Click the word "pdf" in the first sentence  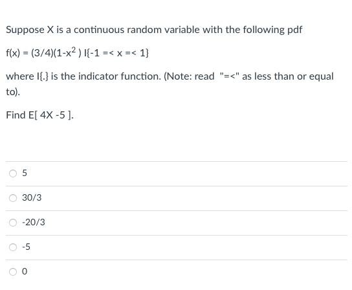click(295, 30)
